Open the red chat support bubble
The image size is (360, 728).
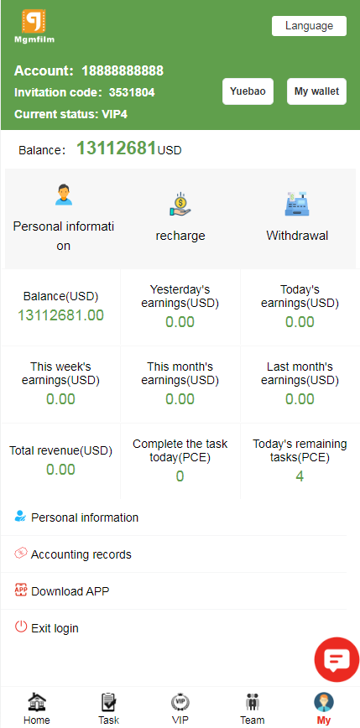(x=337, y=660)
